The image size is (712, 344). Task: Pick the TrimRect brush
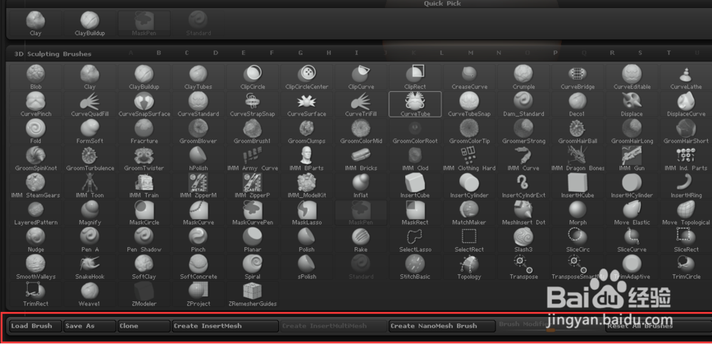(36, 294)
